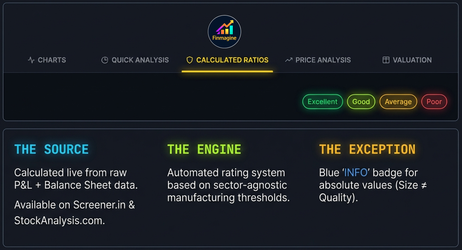Open the VALUATION tab
The image size is (462, 250).
tap(412, 60)
